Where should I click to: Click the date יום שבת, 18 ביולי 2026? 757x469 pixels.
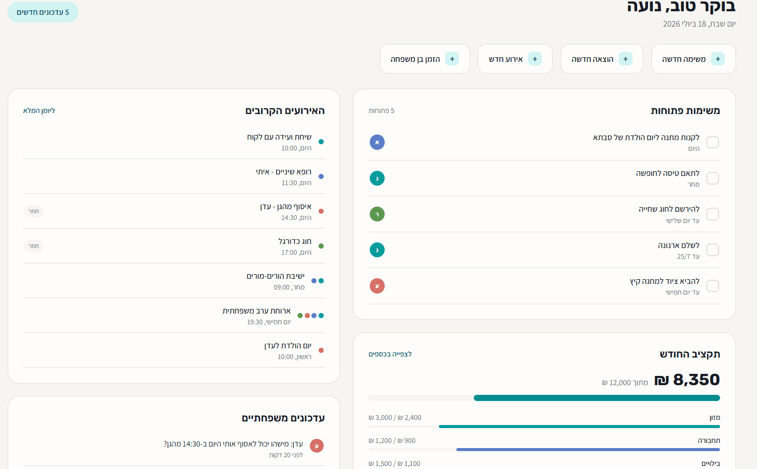click(x=699, y=24)
